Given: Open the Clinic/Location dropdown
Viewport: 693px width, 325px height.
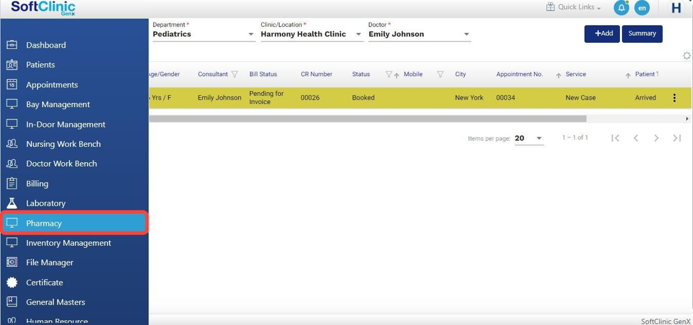Looking at the screenshot, I should [x=312, y=34].
